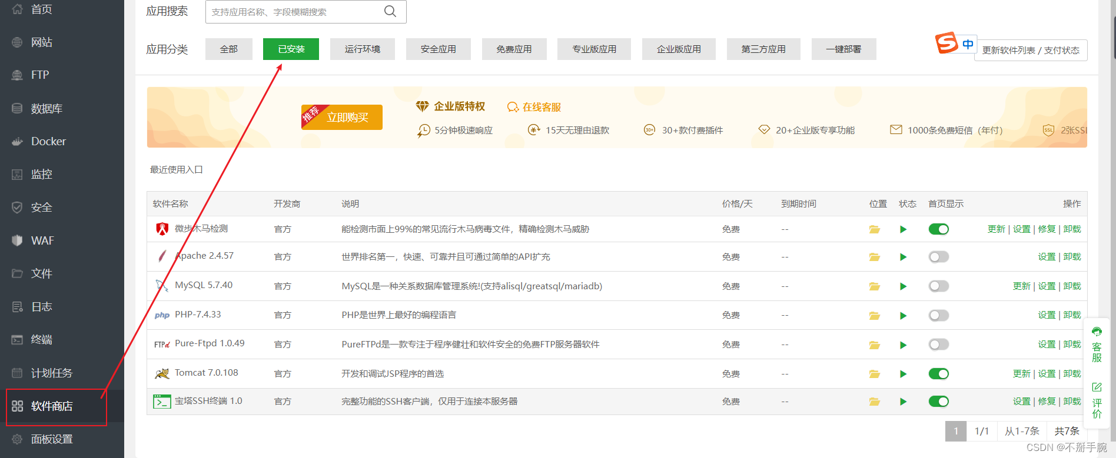This screenshot has width=1116, height=458.
Task: Open the 计划任务 sidebar item
Action: click(62, 373)
